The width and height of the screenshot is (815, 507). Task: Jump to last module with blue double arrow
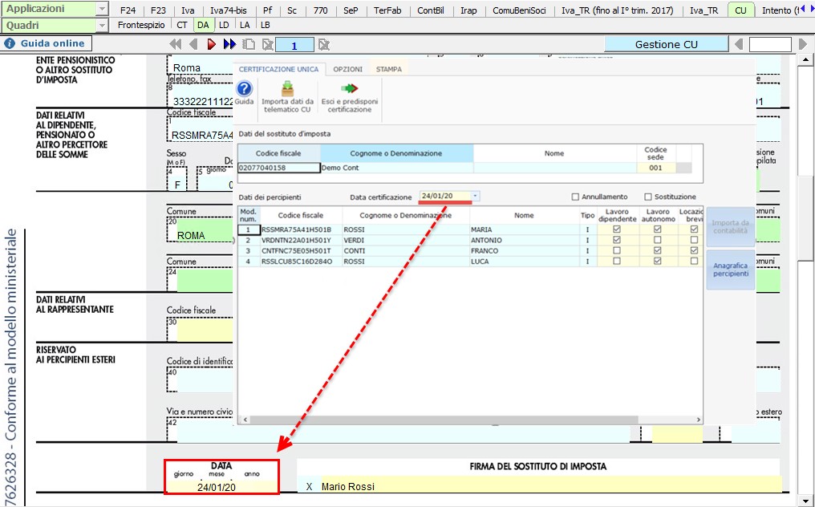tap(229, 45)
